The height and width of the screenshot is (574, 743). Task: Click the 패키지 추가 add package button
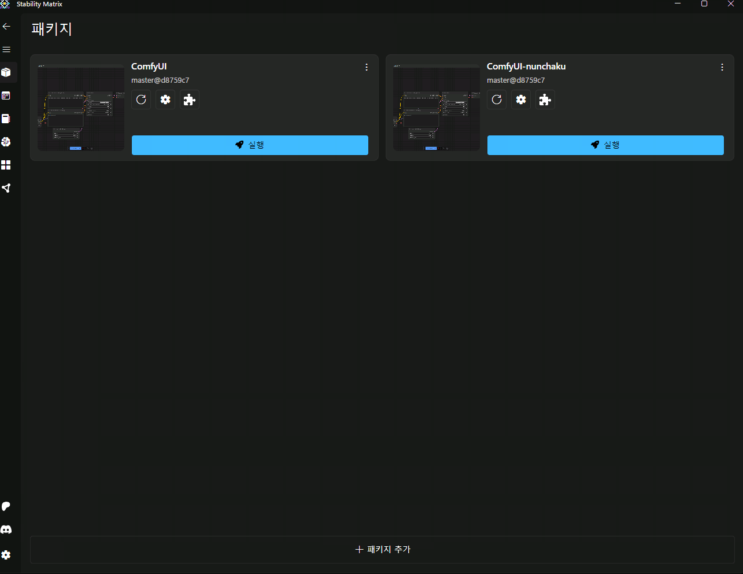pos(382,549)
